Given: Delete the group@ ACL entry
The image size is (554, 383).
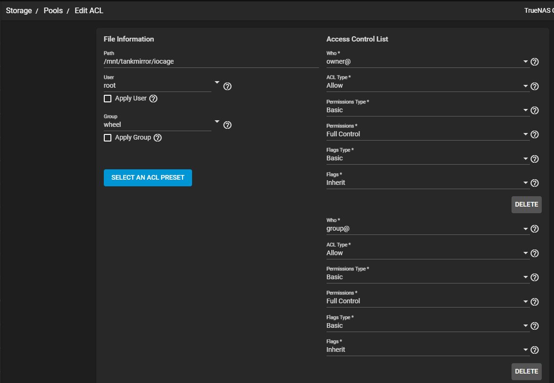Looking at the screenshot, I should pyautogui.click(x=526, y=371).
